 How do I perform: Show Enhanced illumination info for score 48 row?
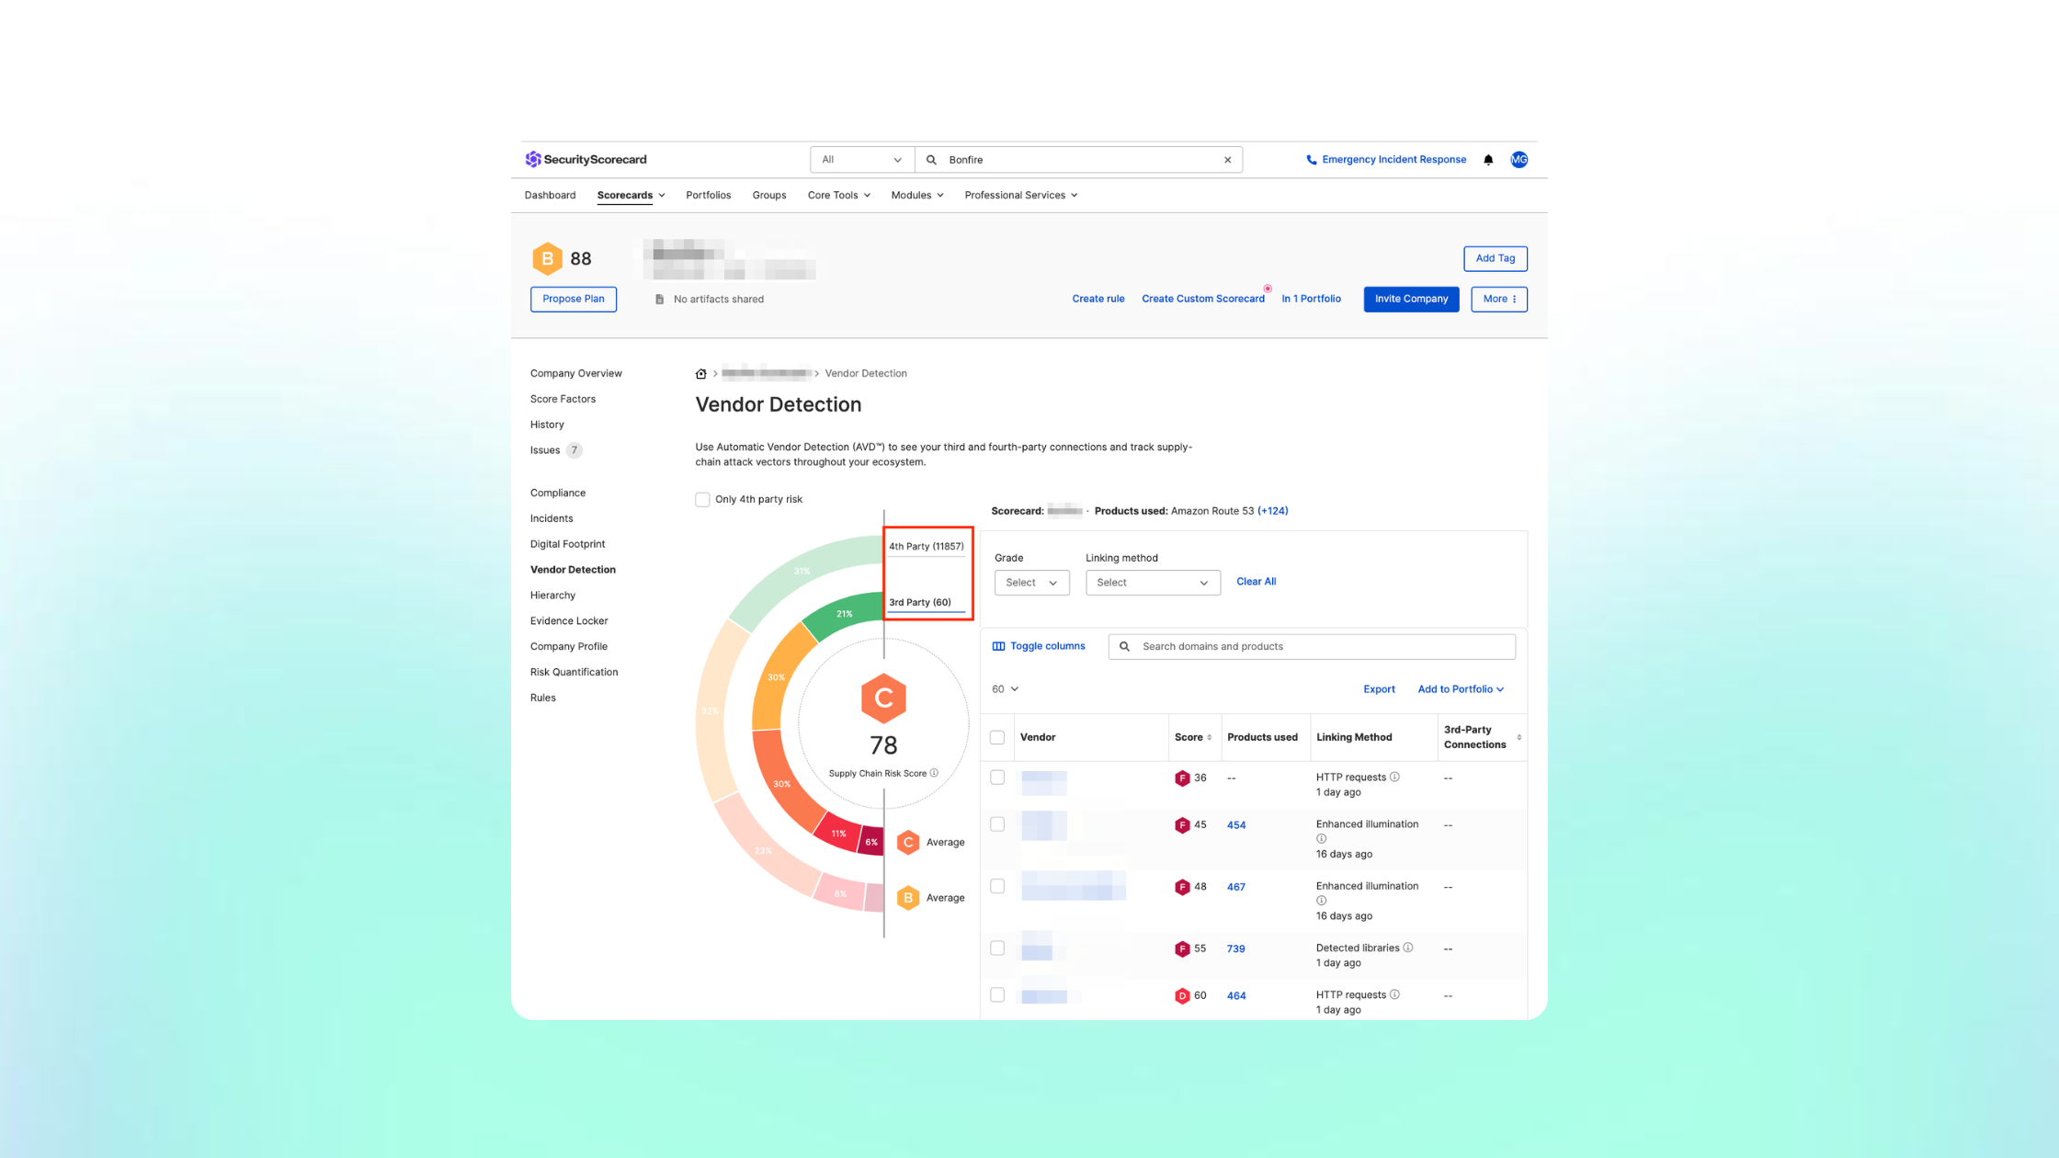coord(1321,901)
